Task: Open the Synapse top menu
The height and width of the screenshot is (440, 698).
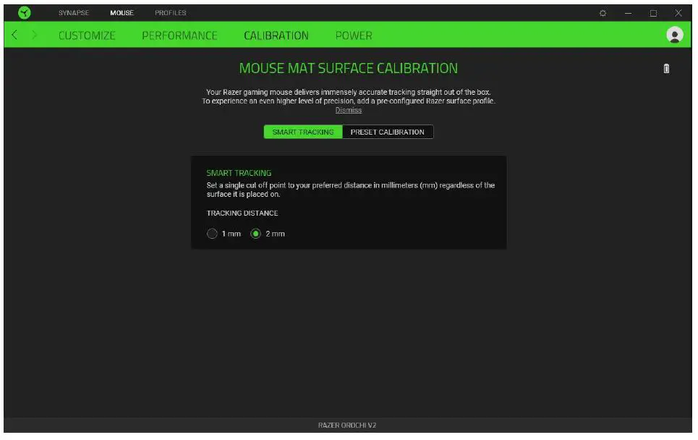Action: tap(74, 12)
